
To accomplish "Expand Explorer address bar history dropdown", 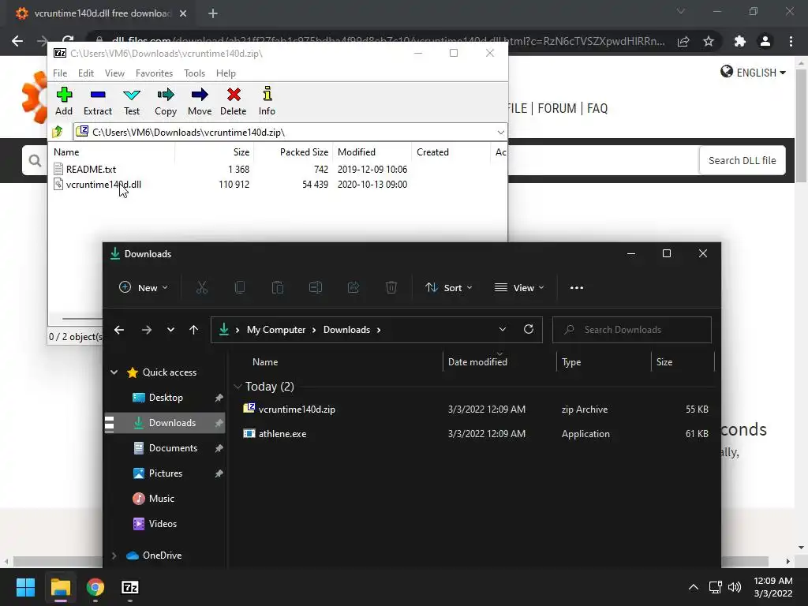I will (503, 329).
